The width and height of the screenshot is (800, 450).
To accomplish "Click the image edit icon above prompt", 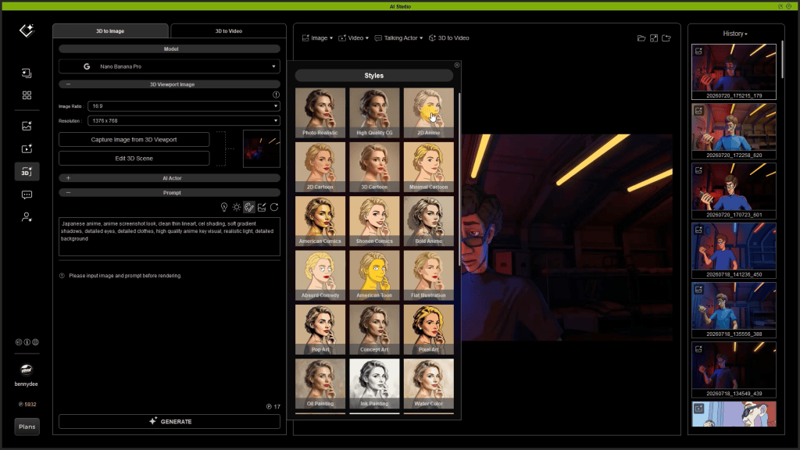I will pos(262,207).
